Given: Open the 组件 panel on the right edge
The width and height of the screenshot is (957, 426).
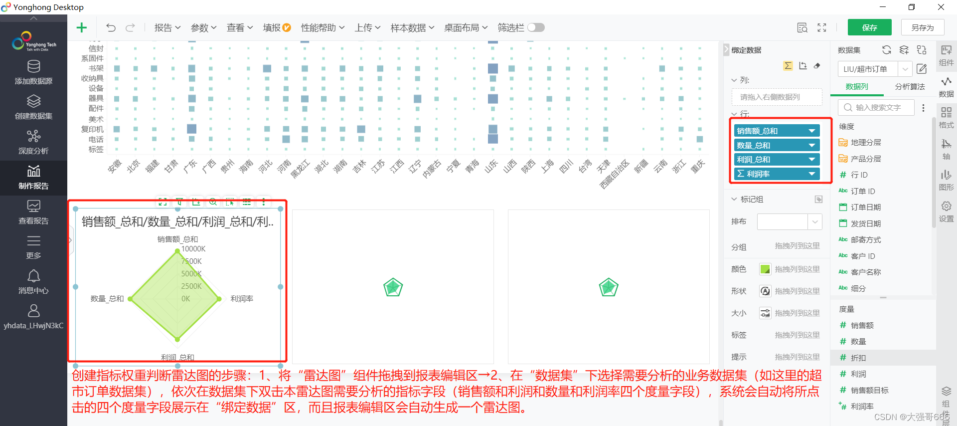Looking at the screenshot, I should tap(946, 55).
